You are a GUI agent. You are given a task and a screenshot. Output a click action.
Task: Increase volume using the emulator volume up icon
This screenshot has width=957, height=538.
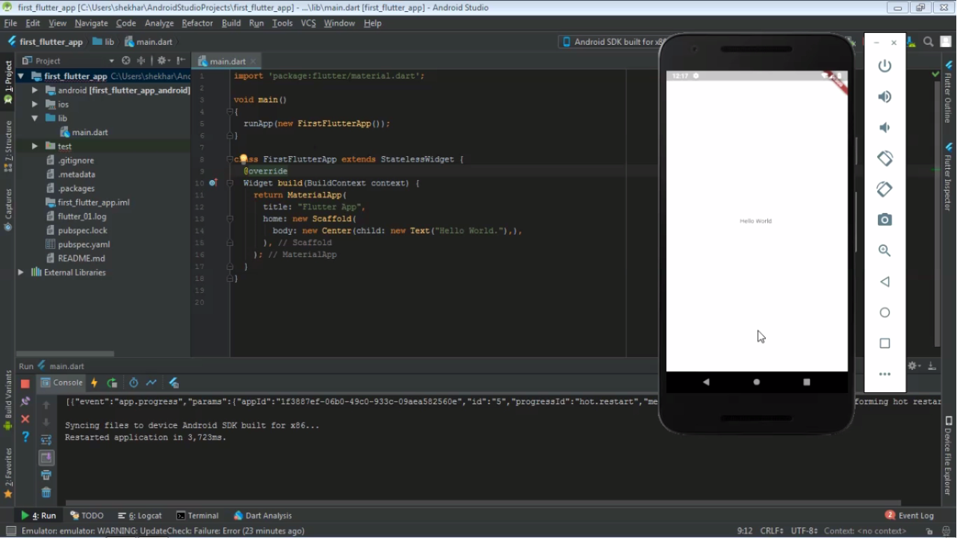[x=885, y=96]
